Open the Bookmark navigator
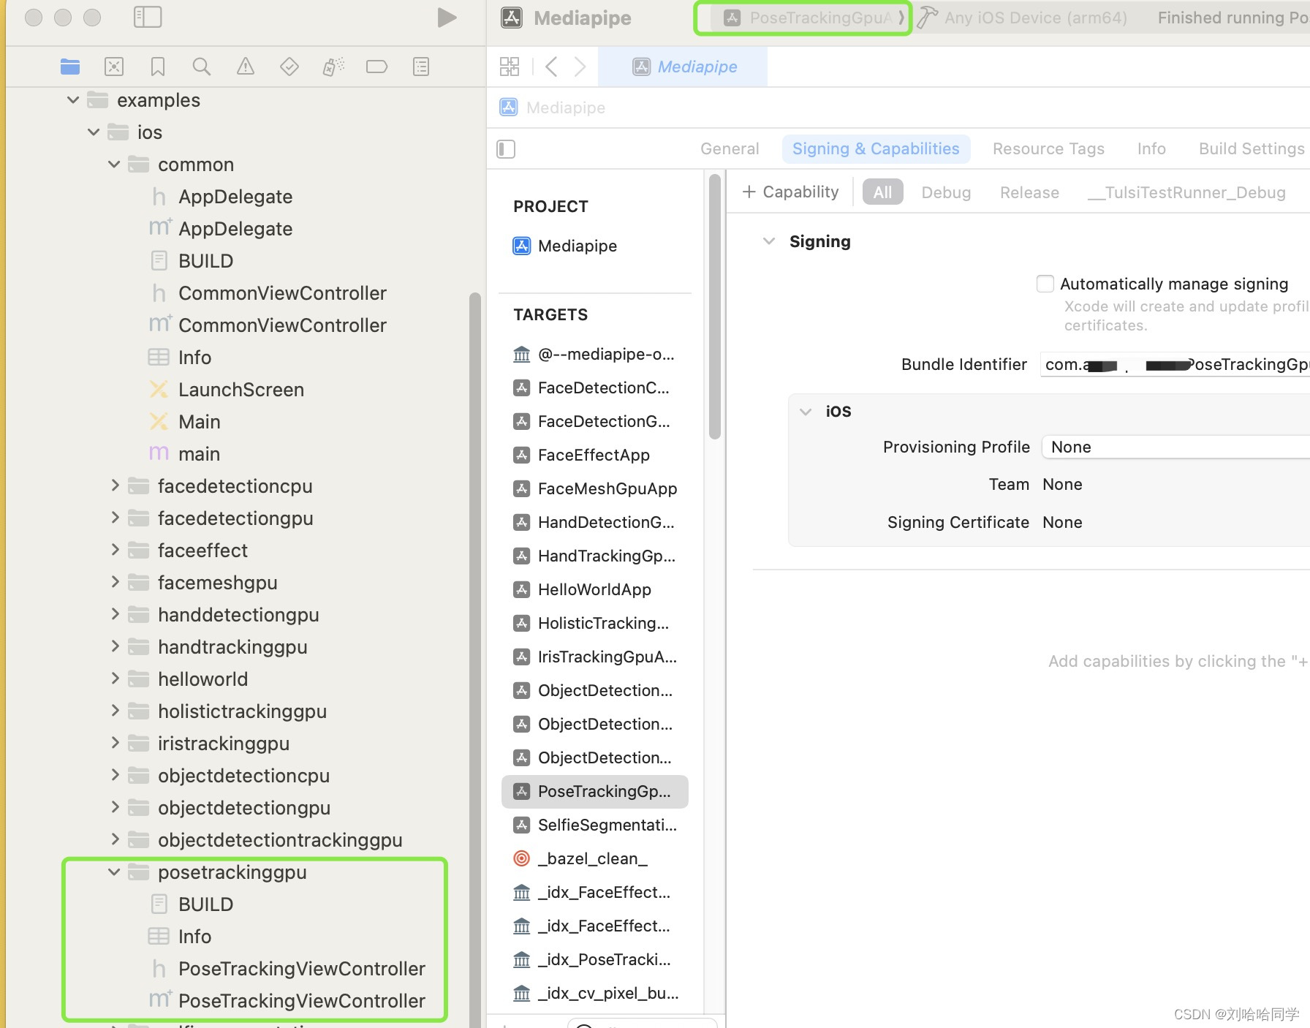Screen dimensions: 1310x1028 coord(158,67)
